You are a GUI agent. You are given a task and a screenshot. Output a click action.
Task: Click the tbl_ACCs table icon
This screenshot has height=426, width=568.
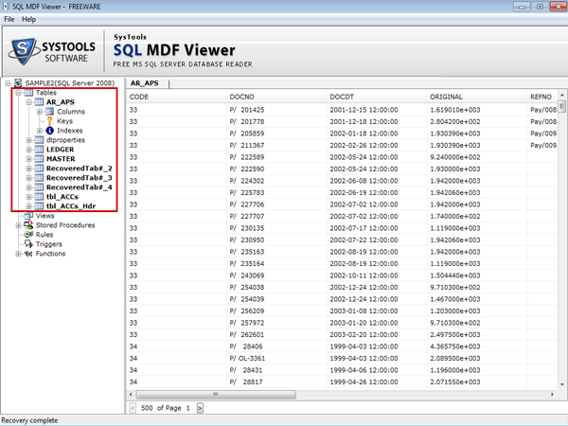pos(39,197)
